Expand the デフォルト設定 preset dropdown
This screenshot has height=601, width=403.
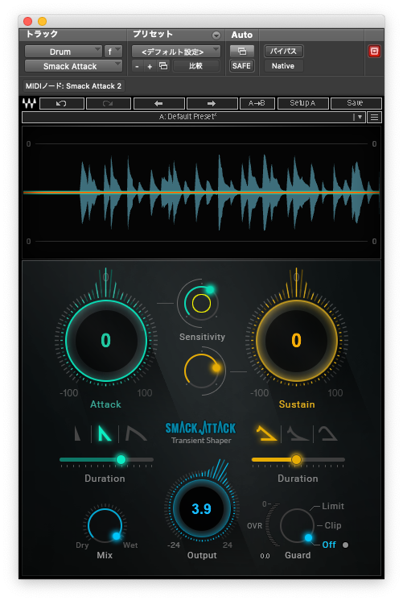(176, 52)
